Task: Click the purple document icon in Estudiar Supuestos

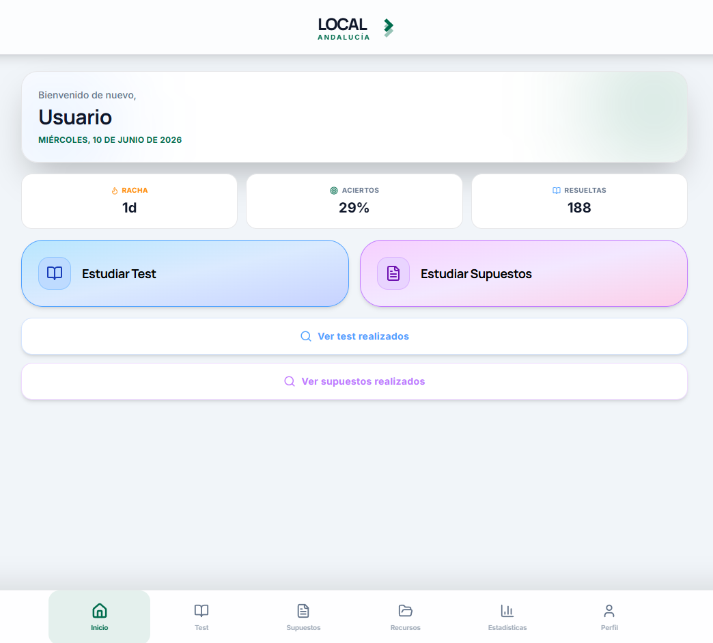Action: coord(393,273)
